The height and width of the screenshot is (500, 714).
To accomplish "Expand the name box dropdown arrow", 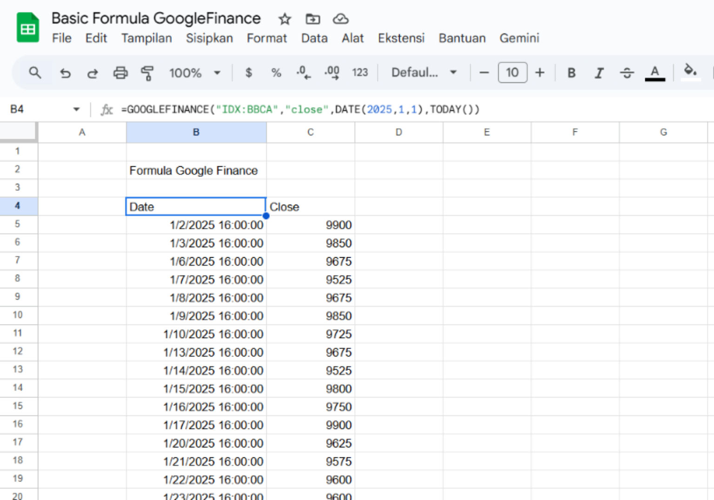I will pos(76,110).
